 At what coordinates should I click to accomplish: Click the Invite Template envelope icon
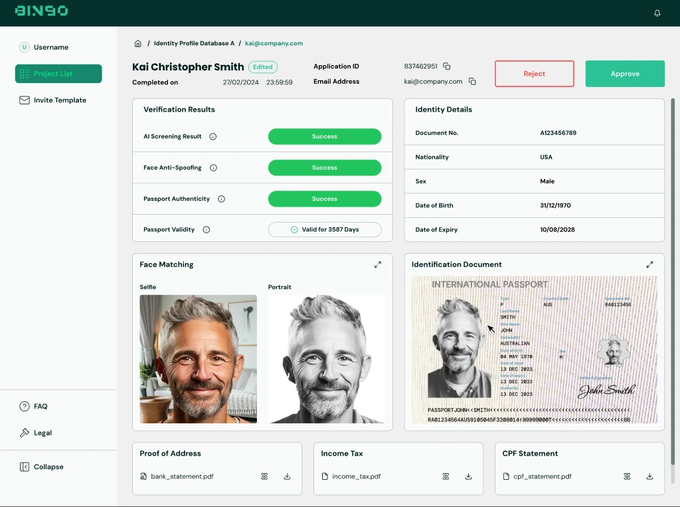25,100
